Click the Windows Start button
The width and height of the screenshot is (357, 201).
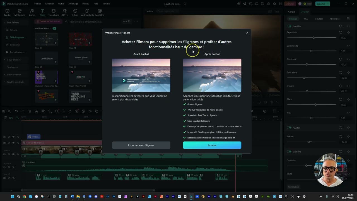13,197
